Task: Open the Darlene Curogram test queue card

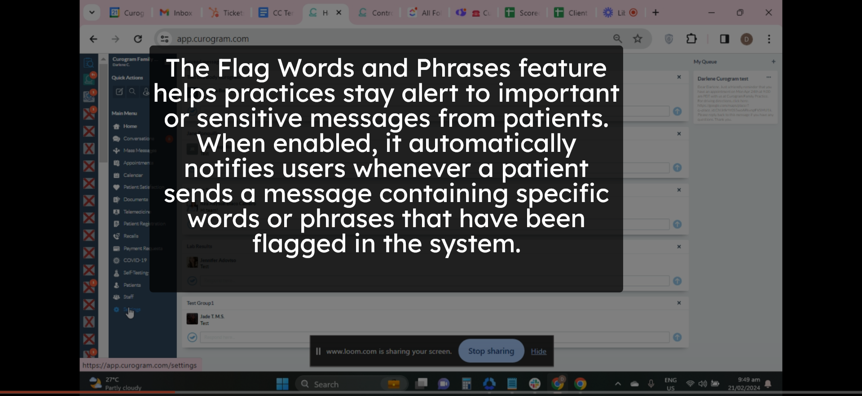Action: click(x=735, y=98)
